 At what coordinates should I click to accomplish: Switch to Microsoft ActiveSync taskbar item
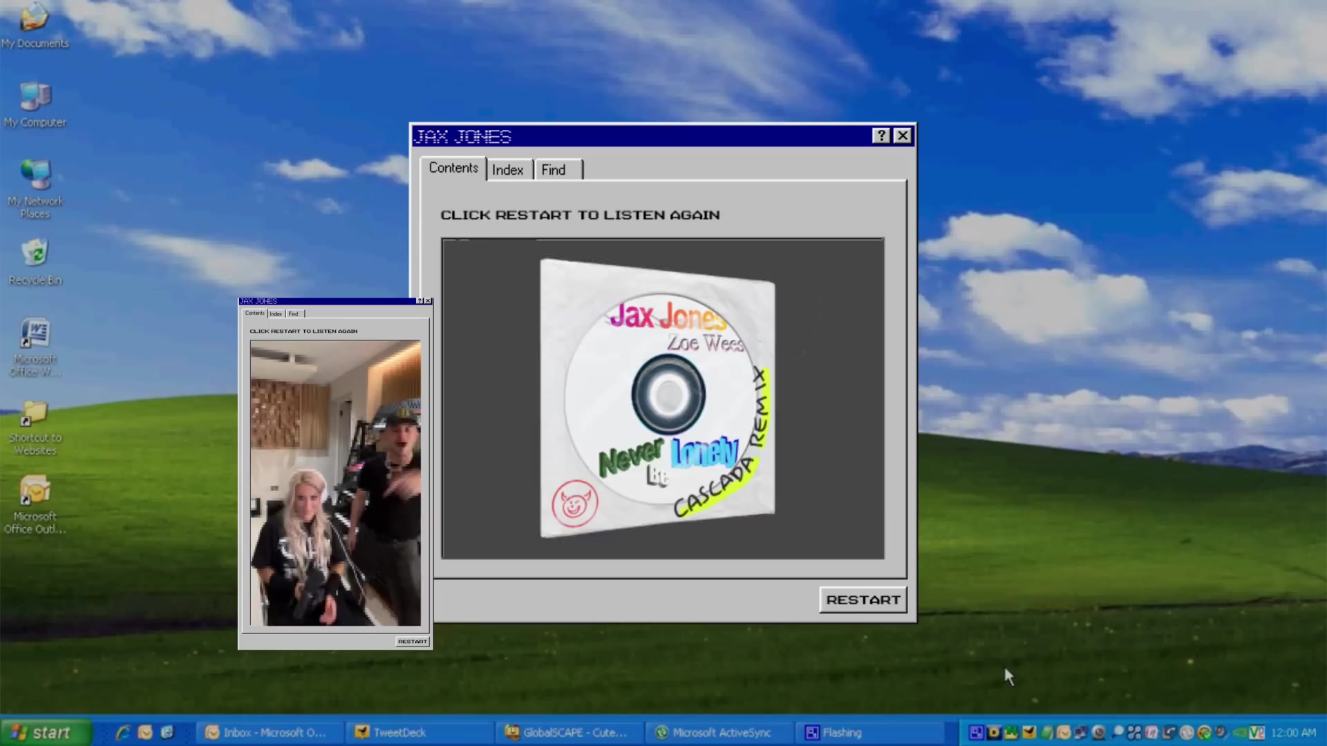pos(719,732)
